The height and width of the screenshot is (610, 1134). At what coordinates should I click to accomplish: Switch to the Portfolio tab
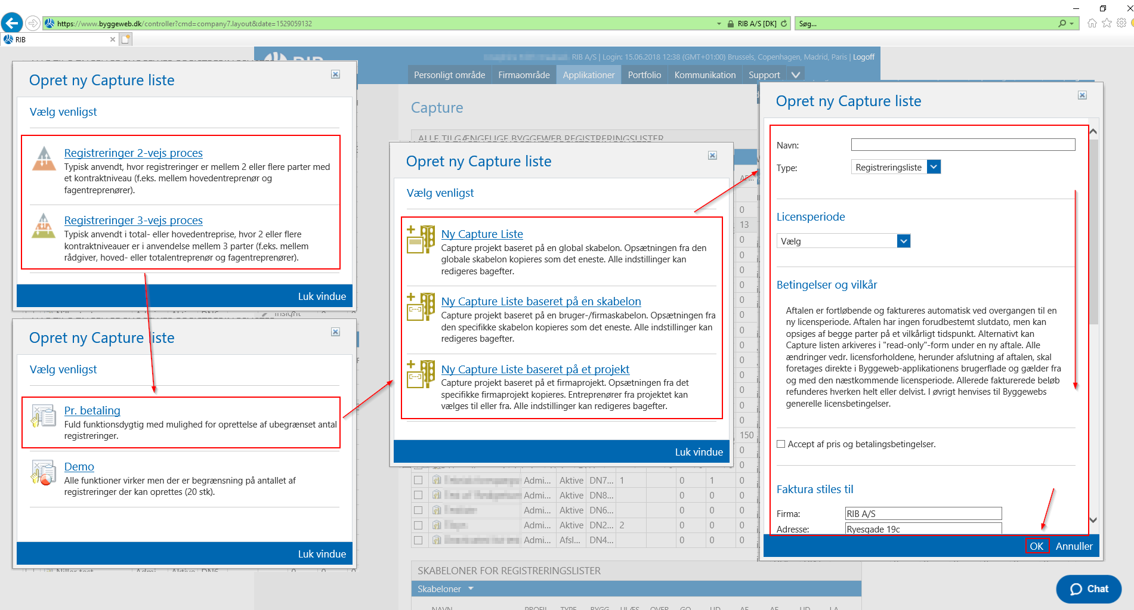pos(644,74)
